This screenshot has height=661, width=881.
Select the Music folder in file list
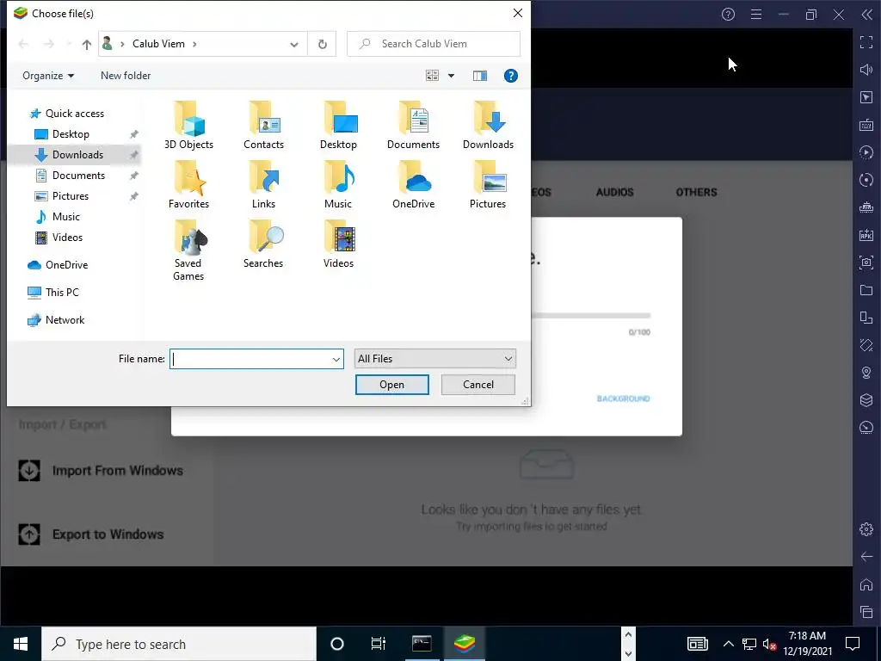pos(338,185)
